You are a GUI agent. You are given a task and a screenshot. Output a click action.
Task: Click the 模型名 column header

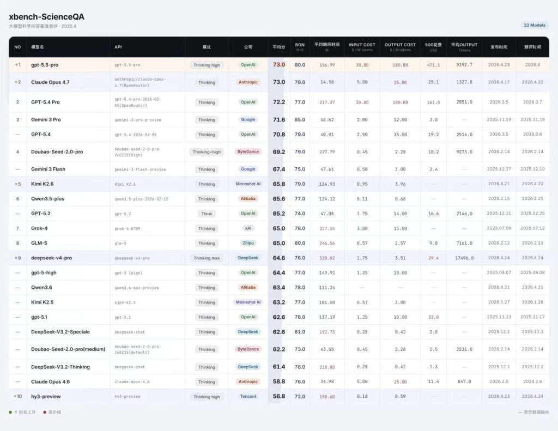[x=37, y=47]
